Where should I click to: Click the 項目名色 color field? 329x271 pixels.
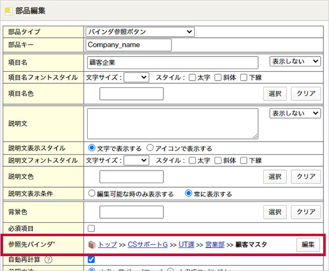(132, 94)
